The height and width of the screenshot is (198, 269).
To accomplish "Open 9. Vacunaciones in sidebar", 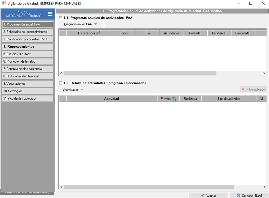I will [x=27, y=84].
